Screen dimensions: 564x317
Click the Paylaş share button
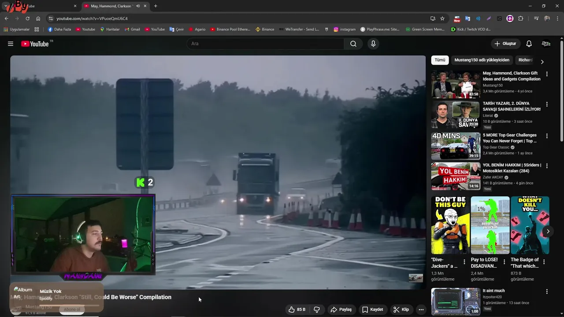click(x=341, y=310)
